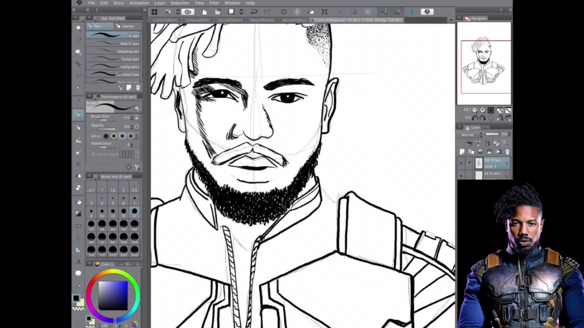Select no anti-aliasing option
This screenshot has width=584, height=328.
click(x=106, y=136)
